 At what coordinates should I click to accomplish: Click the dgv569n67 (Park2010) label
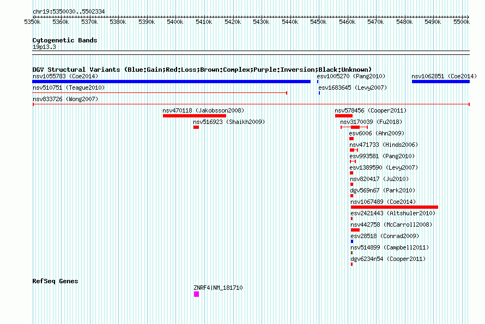(383, 190)
